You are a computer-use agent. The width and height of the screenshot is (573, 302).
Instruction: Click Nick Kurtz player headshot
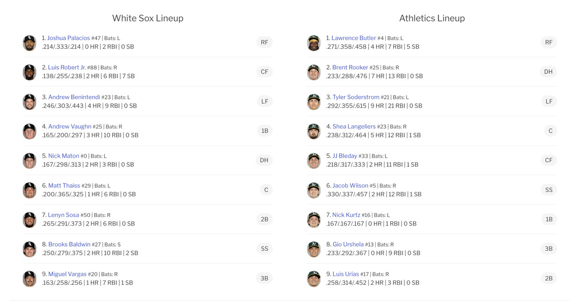click(x=314, y=219)
